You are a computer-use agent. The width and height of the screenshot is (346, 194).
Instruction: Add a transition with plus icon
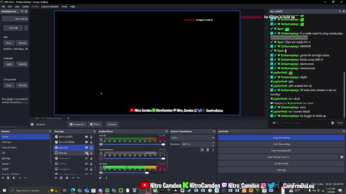pos(202,150)
